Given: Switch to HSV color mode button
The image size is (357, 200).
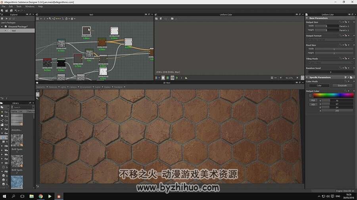Looking at the screenshot, I should point(313,104).
